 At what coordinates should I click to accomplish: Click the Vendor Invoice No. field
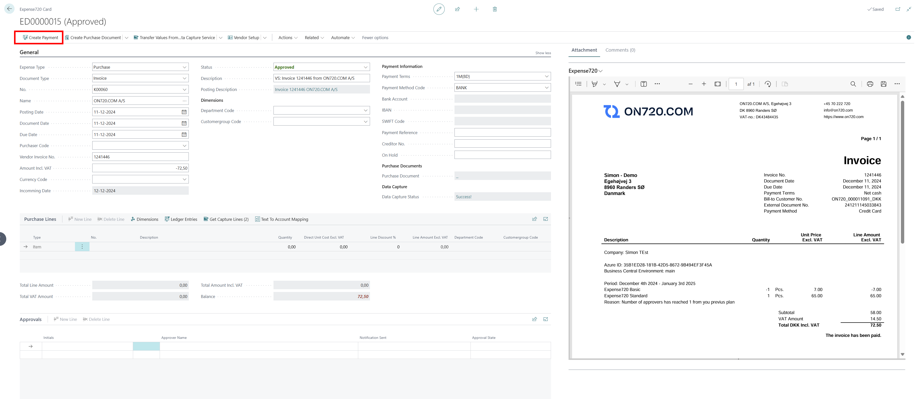[x=140, y=157]
